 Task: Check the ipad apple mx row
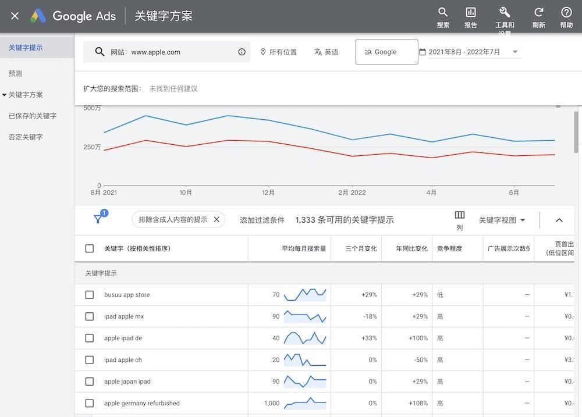[x=90, y=316]
